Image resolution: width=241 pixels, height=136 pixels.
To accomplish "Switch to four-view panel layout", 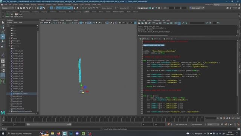I will pos(3,65).
